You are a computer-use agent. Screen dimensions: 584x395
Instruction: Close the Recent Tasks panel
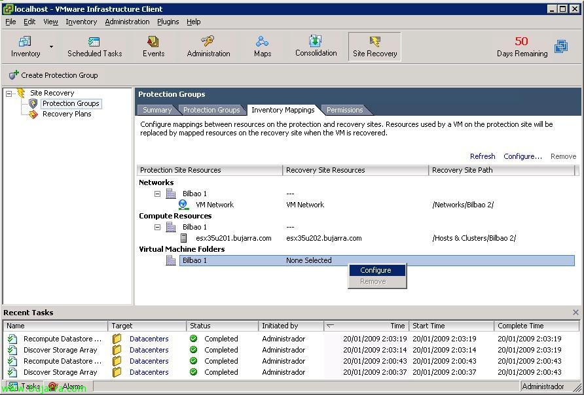575,313
